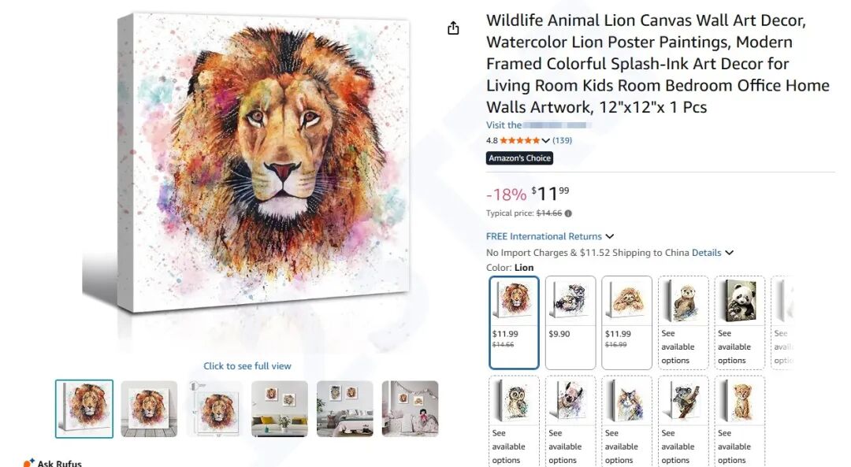The width and height of the screenshot is (851, 467).
Task: Expand the rating breakdown chevron
Action: click(545, 141)
